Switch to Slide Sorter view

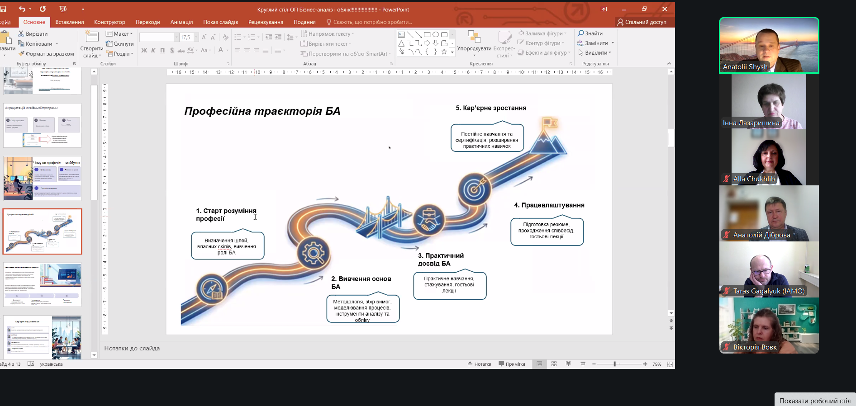point(554,364)
